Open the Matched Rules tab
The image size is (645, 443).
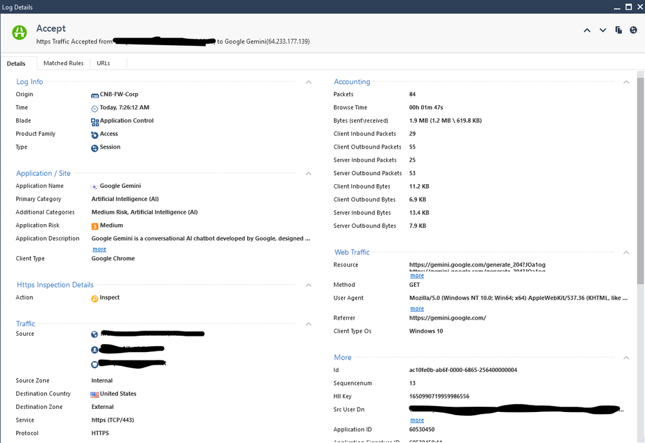[x=63, y=63]
